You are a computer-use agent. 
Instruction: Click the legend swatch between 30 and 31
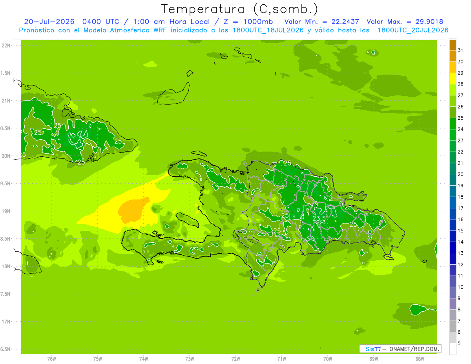[453, 56]
